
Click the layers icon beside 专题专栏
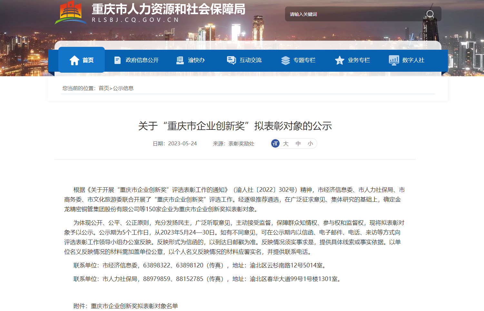tap(285, 60)
